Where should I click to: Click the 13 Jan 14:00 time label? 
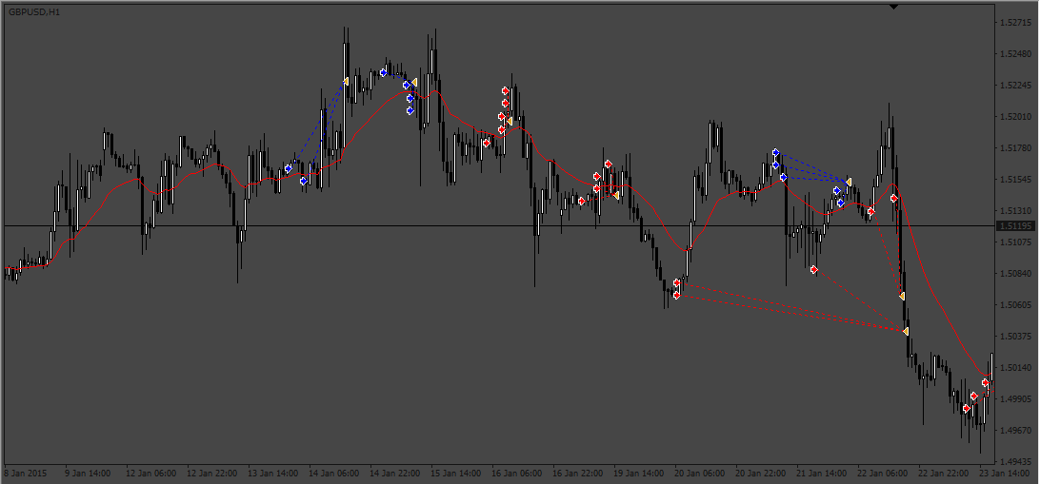click(273, 474)
